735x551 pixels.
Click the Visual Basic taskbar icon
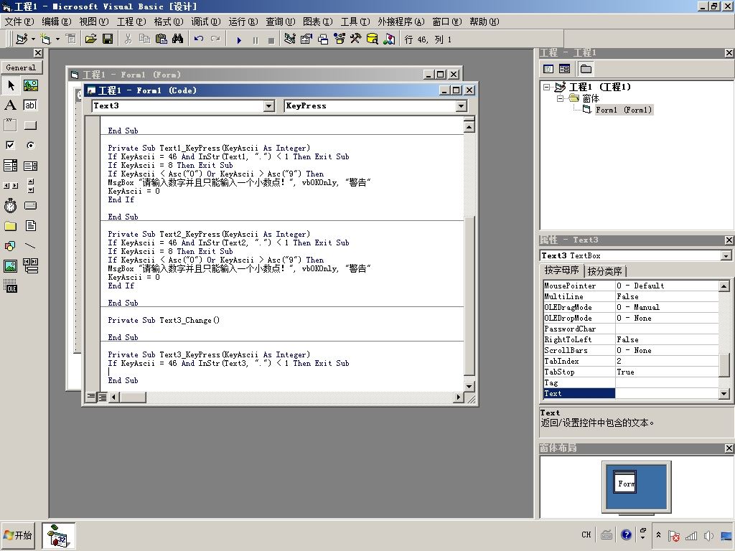[58, 535]
